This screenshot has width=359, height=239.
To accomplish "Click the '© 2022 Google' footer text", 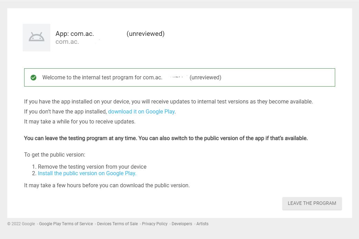I will pyautogui.click(x=21, y=224).
